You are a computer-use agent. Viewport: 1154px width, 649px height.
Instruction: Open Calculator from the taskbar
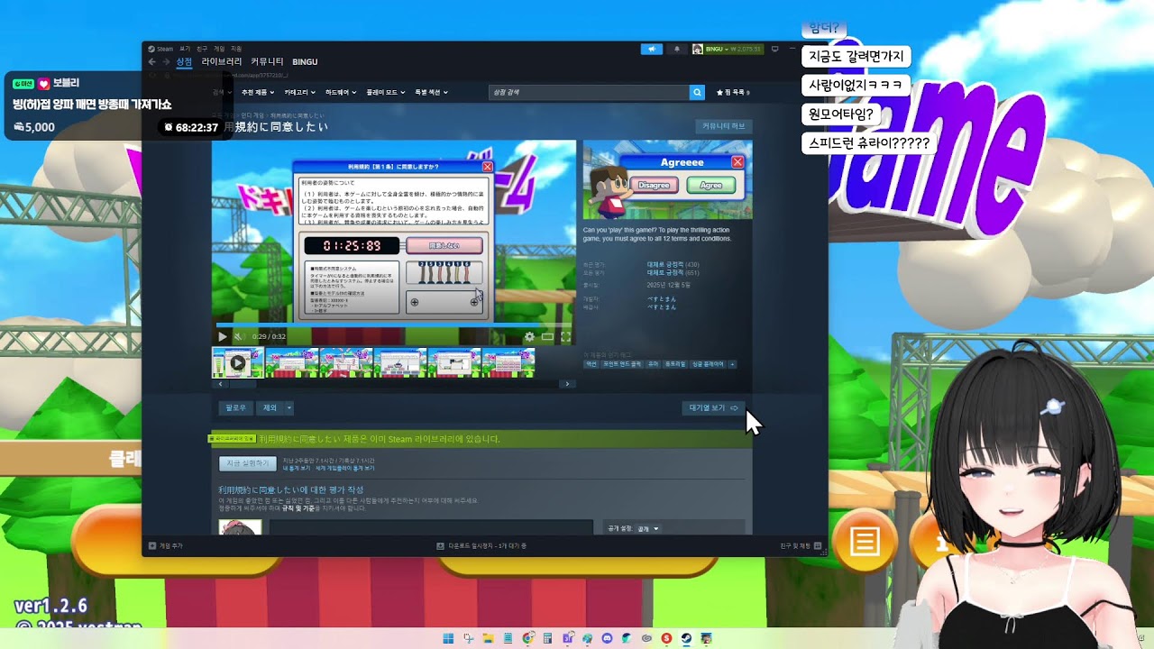click(x=547, y=638)
